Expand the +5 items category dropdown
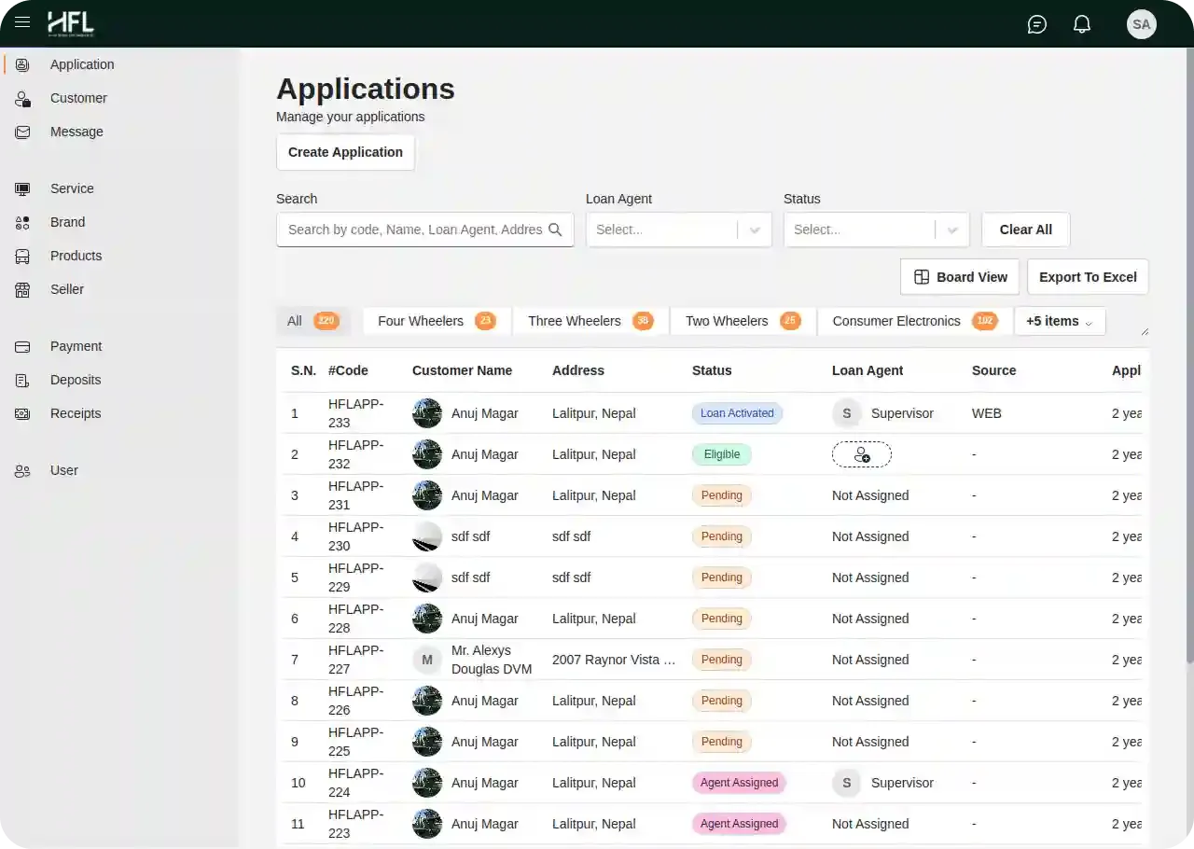This screenshot has width=1194, height=849. [x=1060, y=321]
